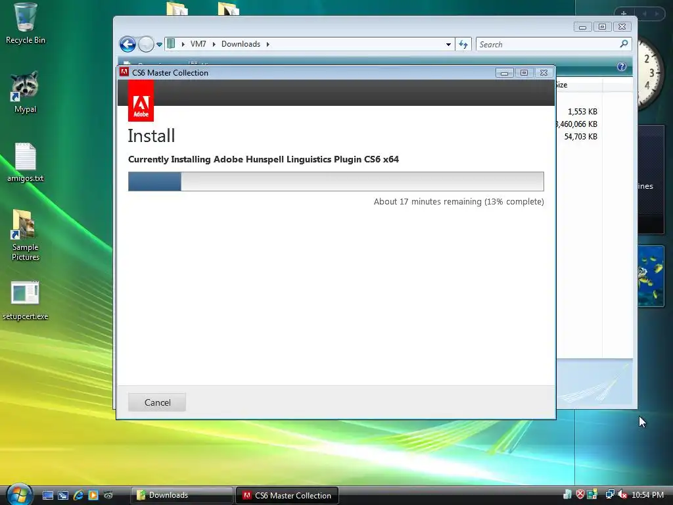
Task: Switch to CS6 Master Collection taskbar button
Action: pyautogui.click(x=287, y=495)
